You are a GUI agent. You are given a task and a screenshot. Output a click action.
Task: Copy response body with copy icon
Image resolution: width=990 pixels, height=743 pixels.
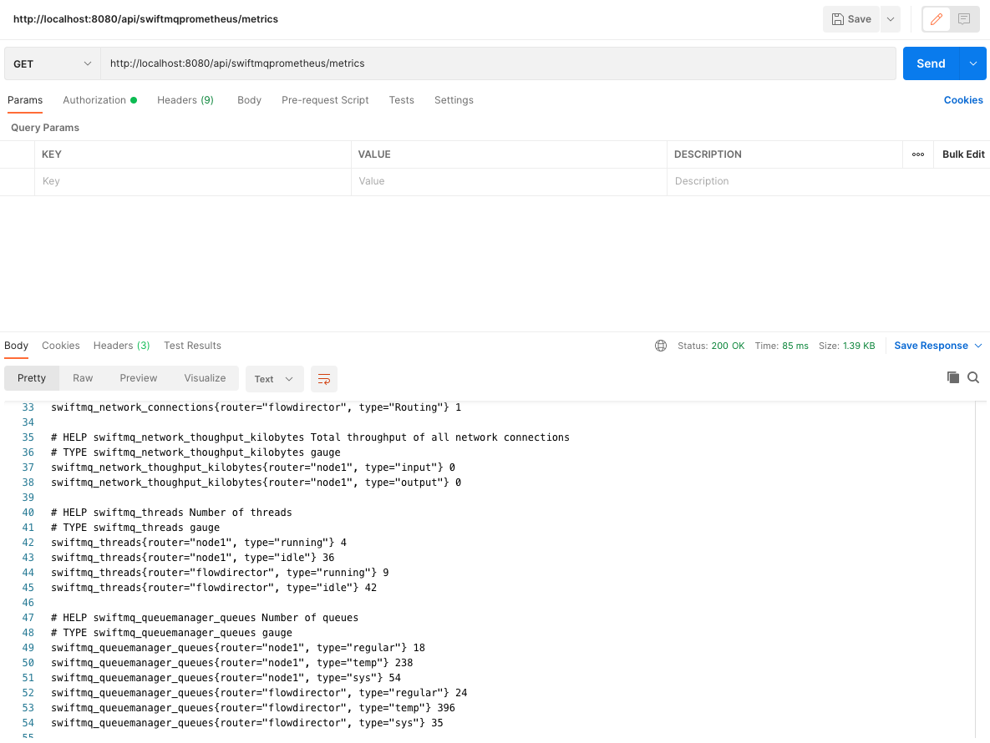[x=952, y=377]
